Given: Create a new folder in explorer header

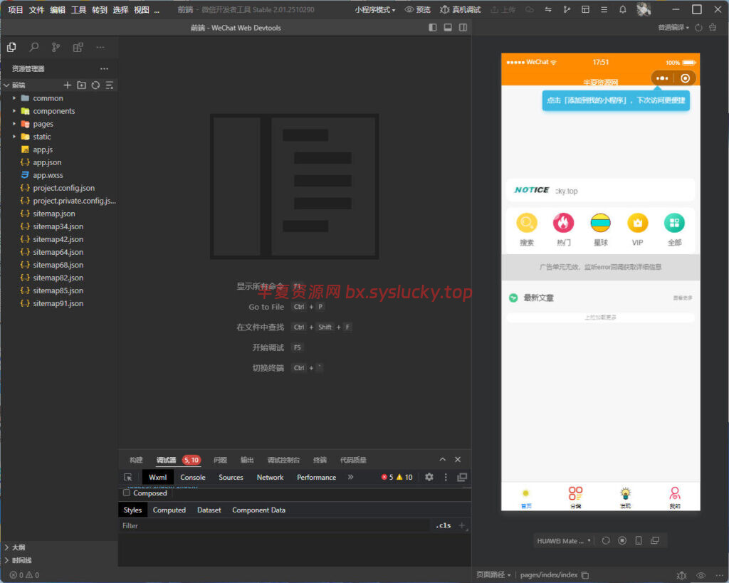Looking at the screenshot, I should coord(81,85).
